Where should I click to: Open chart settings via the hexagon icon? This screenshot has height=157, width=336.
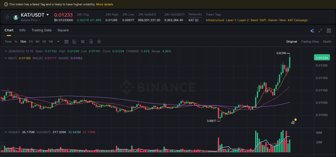(x=99, y=42)
